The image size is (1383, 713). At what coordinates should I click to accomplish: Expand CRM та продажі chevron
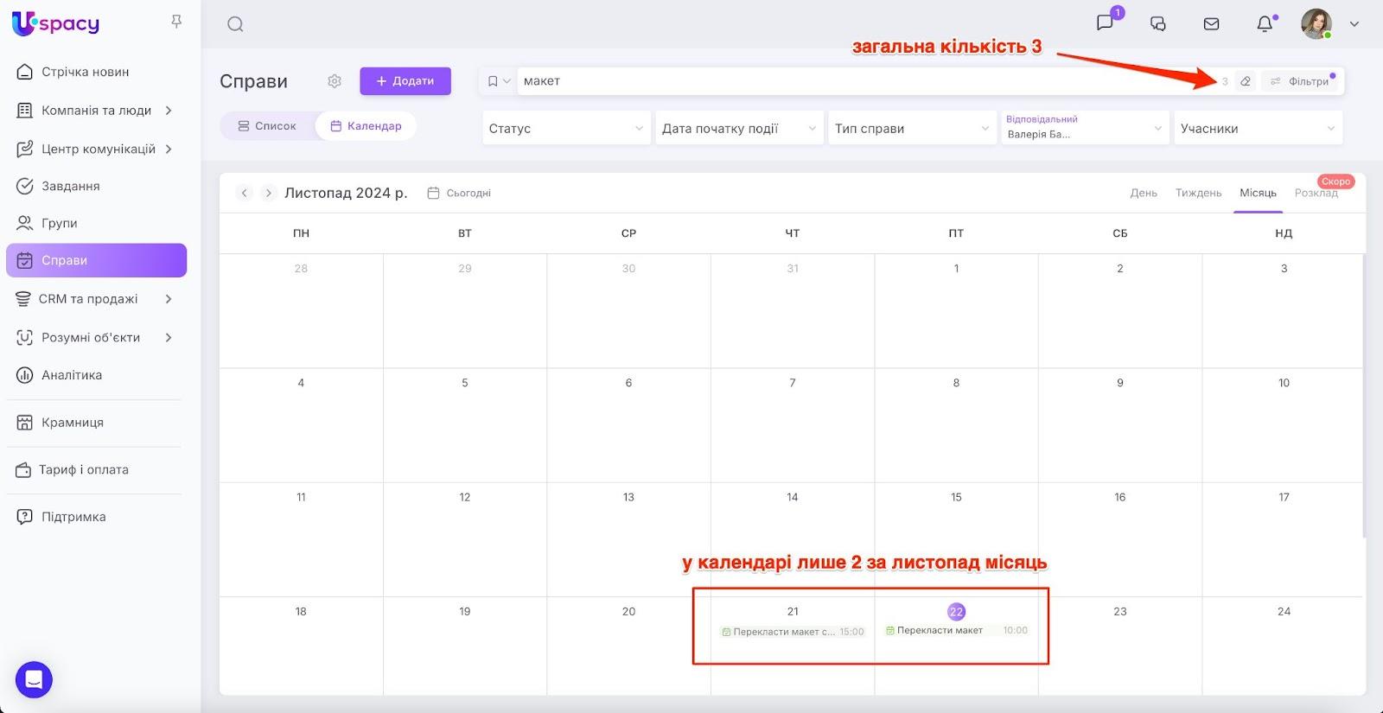click(169, 299)
